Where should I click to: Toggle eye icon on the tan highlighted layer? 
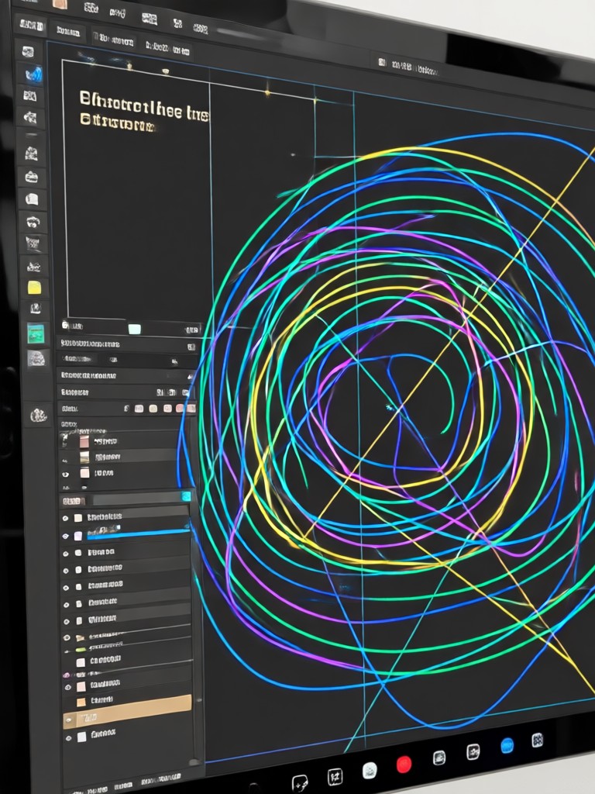tap(69, 720)
